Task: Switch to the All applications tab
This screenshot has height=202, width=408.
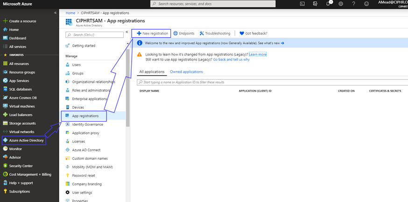Action: click(x=152, y=72)
